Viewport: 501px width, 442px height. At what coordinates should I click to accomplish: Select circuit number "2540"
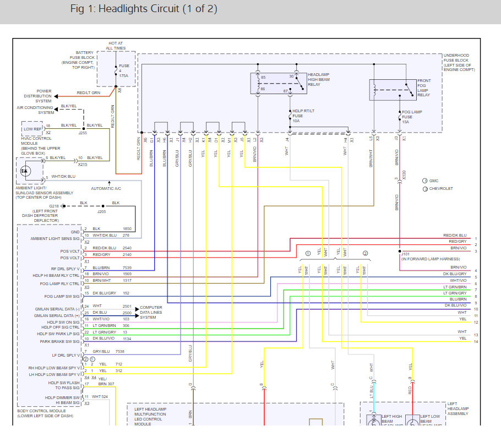click(x=127, y=248)
